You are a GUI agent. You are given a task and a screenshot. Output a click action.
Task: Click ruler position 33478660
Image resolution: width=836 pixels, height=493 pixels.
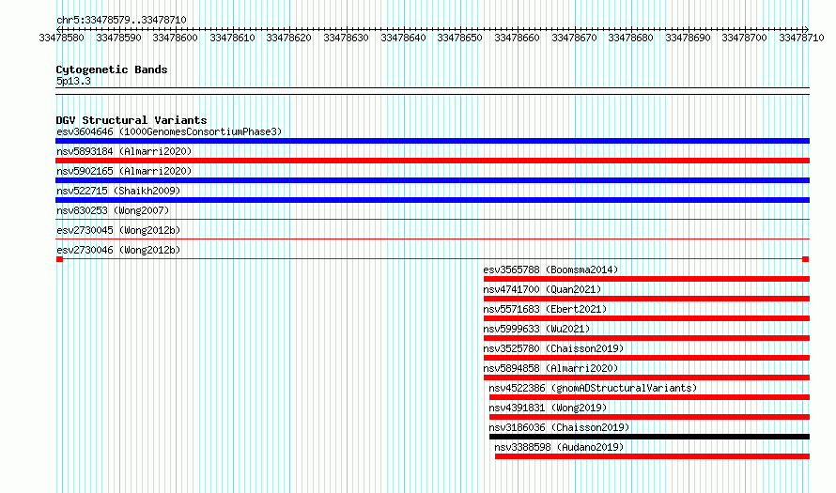point(517,38)
